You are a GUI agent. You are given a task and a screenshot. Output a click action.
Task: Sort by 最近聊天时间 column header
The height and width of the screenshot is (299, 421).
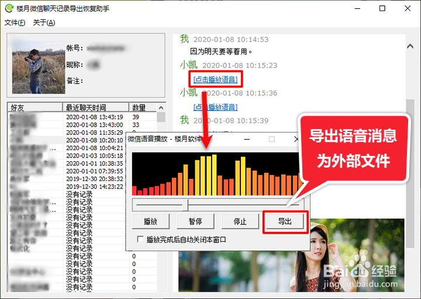click(x=96, y=107)
